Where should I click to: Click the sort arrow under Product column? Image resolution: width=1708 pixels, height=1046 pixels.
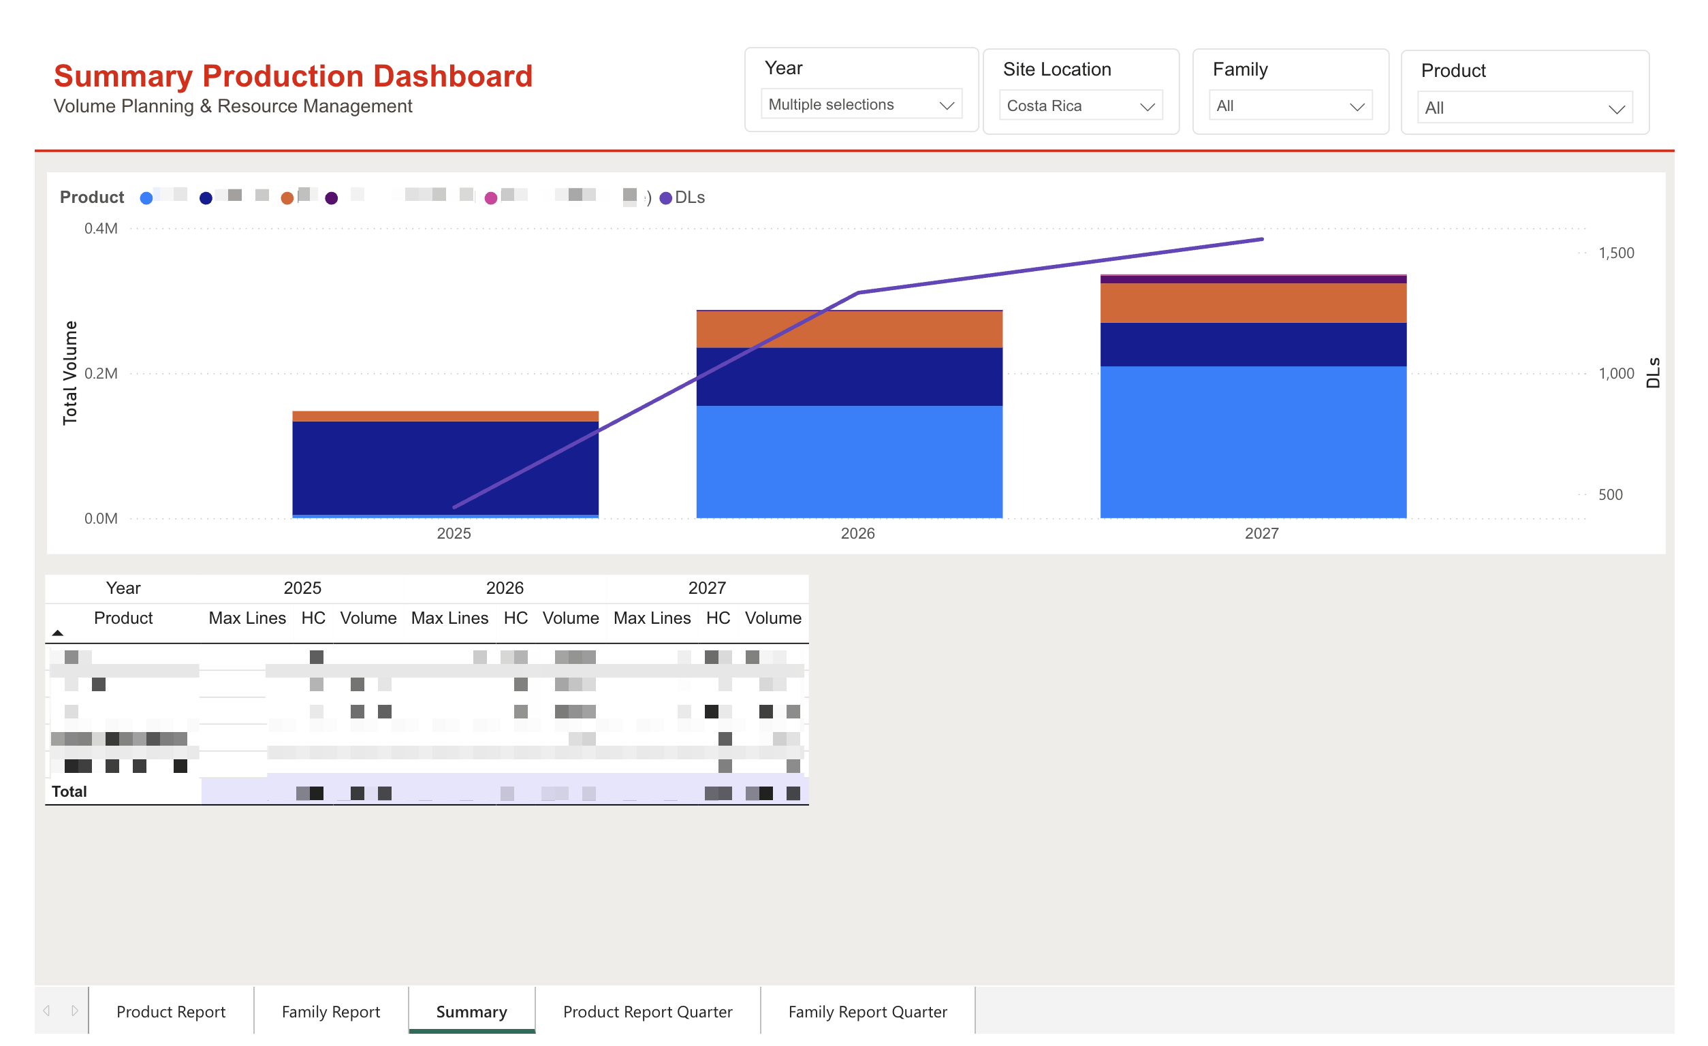(57, 633)
